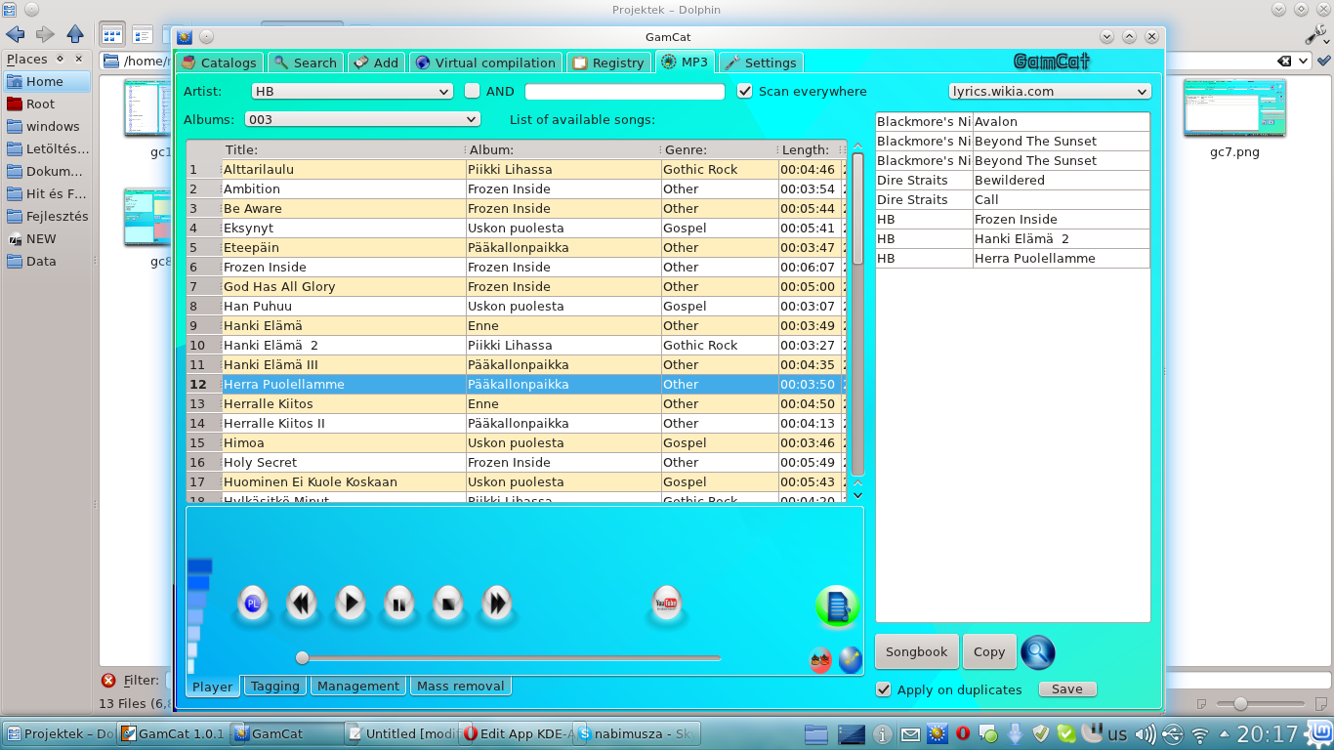Click the Wi-Fi network tray icon
Viewport: 1334px width, 750px height.
1201,733
